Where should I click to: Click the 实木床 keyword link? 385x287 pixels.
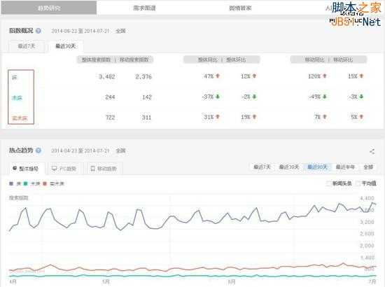[x=20, y=118]
